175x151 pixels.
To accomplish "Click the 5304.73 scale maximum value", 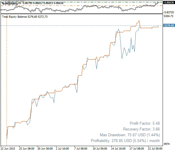I will coord(168,16).
